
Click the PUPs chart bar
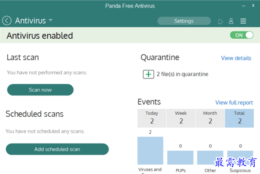[180, 158]
